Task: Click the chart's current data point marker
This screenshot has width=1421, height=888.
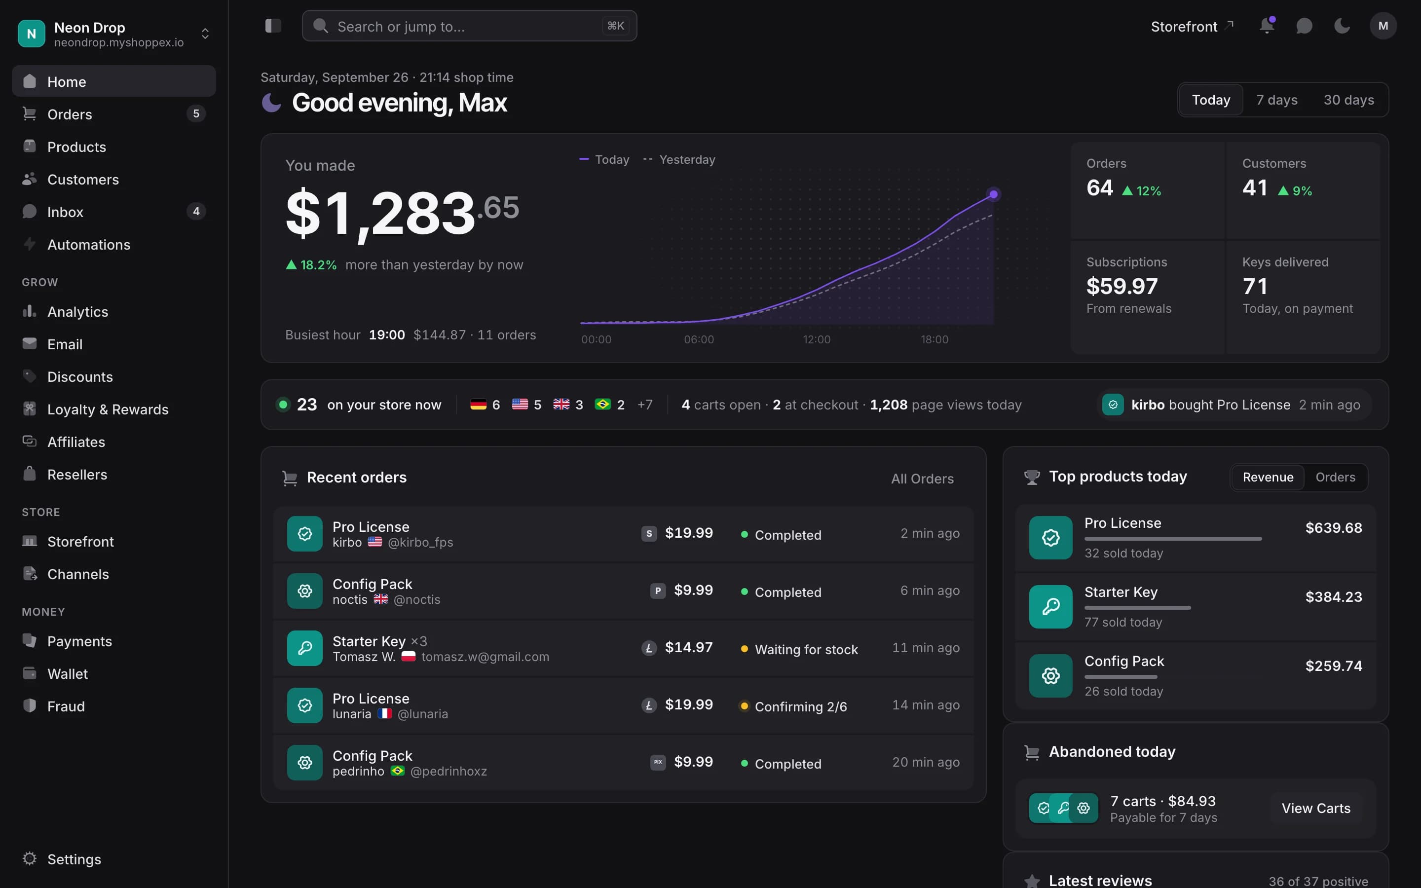Action: 993,194
